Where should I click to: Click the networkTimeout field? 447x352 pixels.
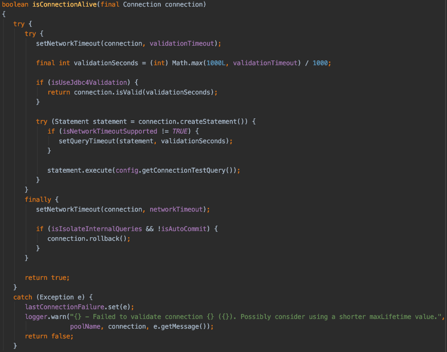tap(176, 210)
